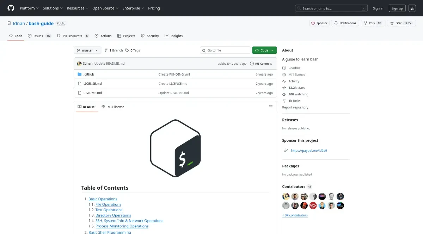This screenshot has height=234, width=423.
Task: Expand the Platform navigation menu
Action: pyautogui.click(x=29, y=8)
